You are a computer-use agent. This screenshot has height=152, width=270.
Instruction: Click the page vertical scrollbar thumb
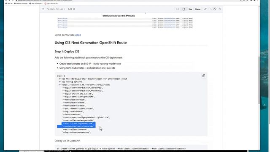[259, 80]
